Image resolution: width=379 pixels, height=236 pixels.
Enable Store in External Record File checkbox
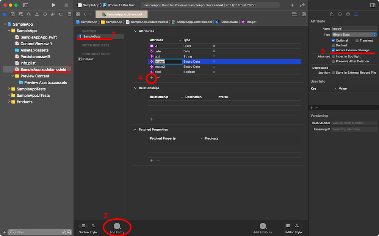[333, 72]
